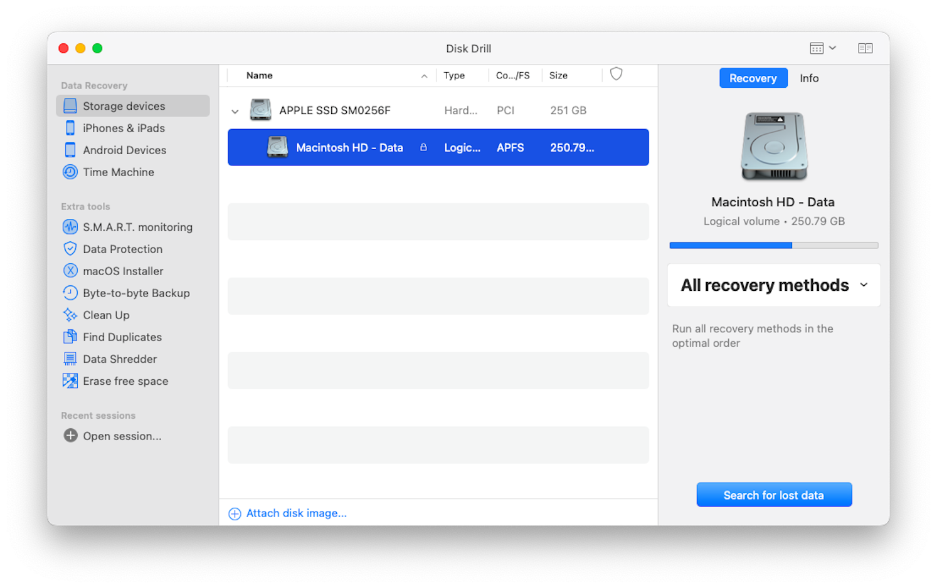The width and height of the screenshot is (937, 588).
Task: Select the macOS Installer tool
Action: 122,271
